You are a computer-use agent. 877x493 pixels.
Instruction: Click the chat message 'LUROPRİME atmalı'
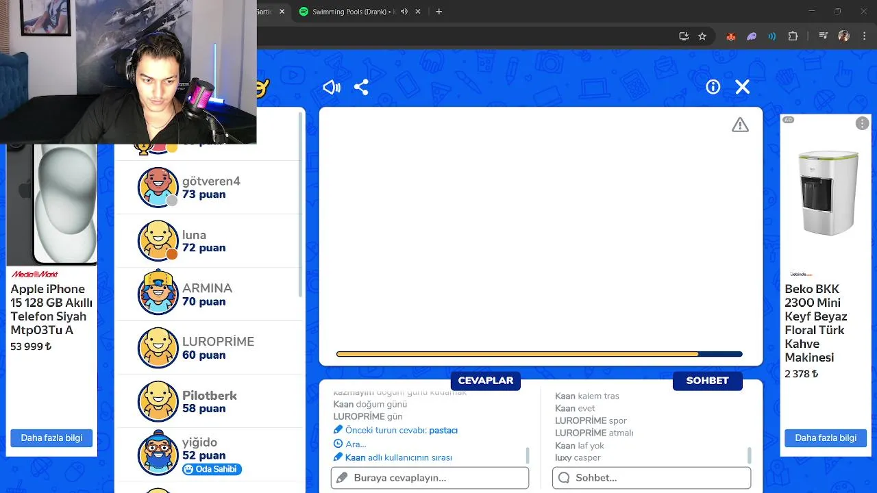point(594,433)
